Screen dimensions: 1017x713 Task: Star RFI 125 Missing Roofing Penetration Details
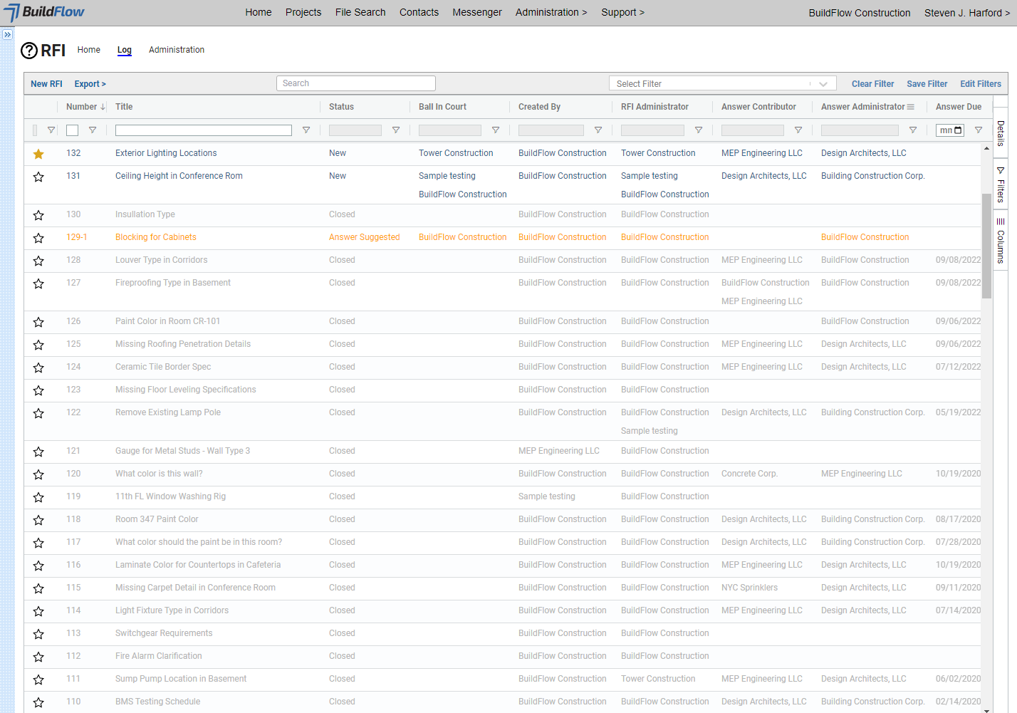[x=38, y=345]
